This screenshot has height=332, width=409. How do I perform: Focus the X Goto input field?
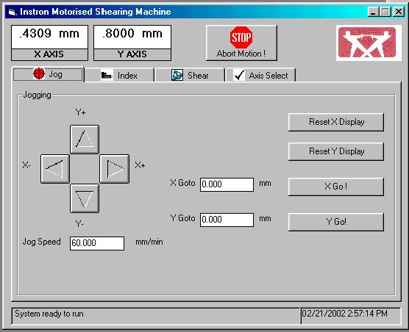(227, 184)
